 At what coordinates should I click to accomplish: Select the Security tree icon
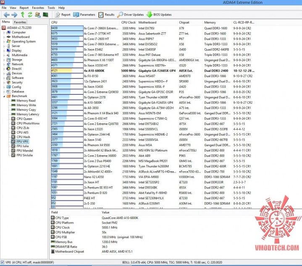point(8,82)
